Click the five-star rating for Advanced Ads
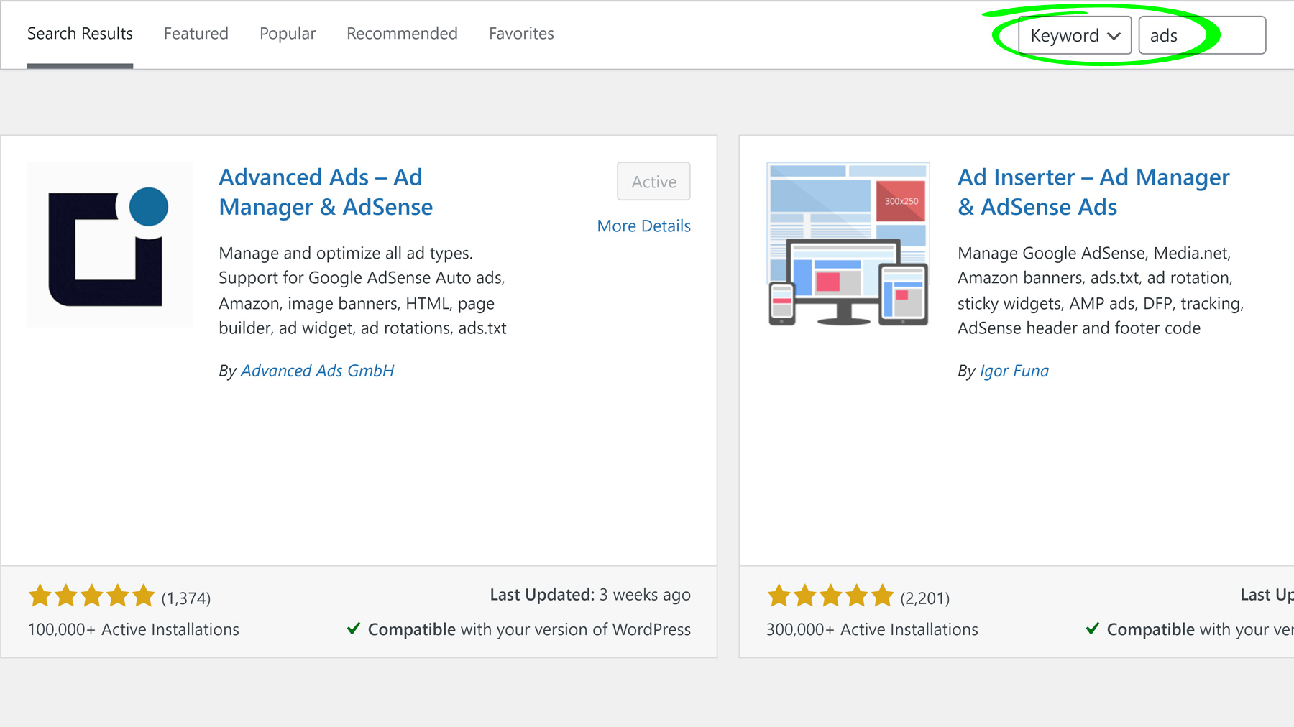 pyautogui.click(x=92, y=596)
